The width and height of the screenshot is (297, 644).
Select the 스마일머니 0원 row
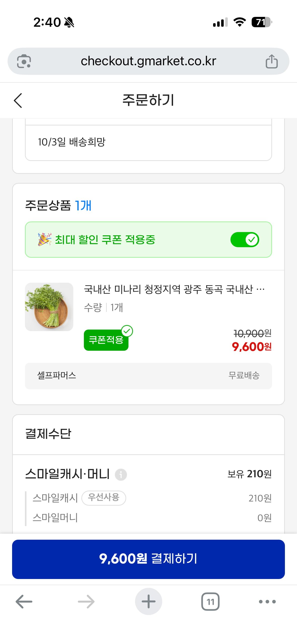pos(148,518)
